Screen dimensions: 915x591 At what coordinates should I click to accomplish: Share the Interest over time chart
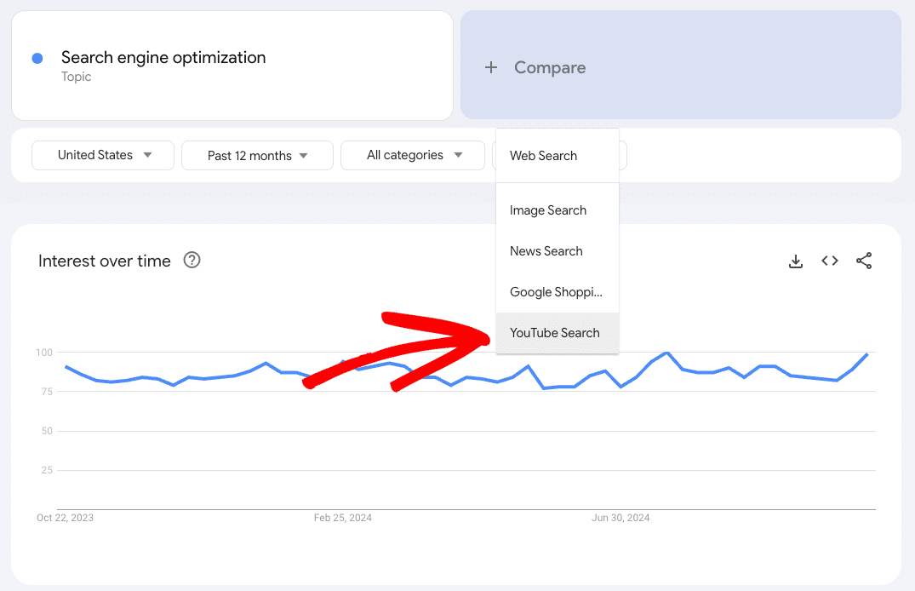coord(864,261)
